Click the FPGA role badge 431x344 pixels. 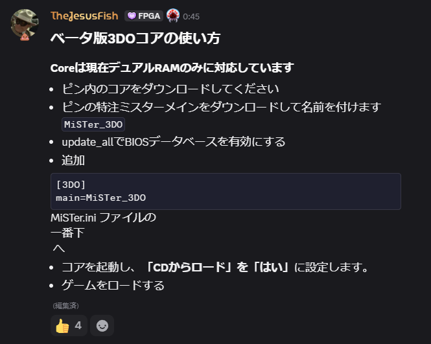point(144,16)
